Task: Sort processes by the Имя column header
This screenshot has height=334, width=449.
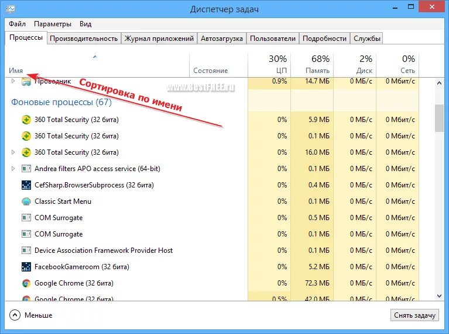Action: coord(97,65)
